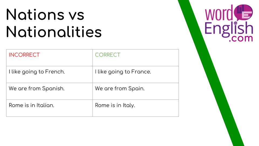Click the word 'France' in the table
The height and width of the screenshot is (146, 259).
tap(141, 72)
